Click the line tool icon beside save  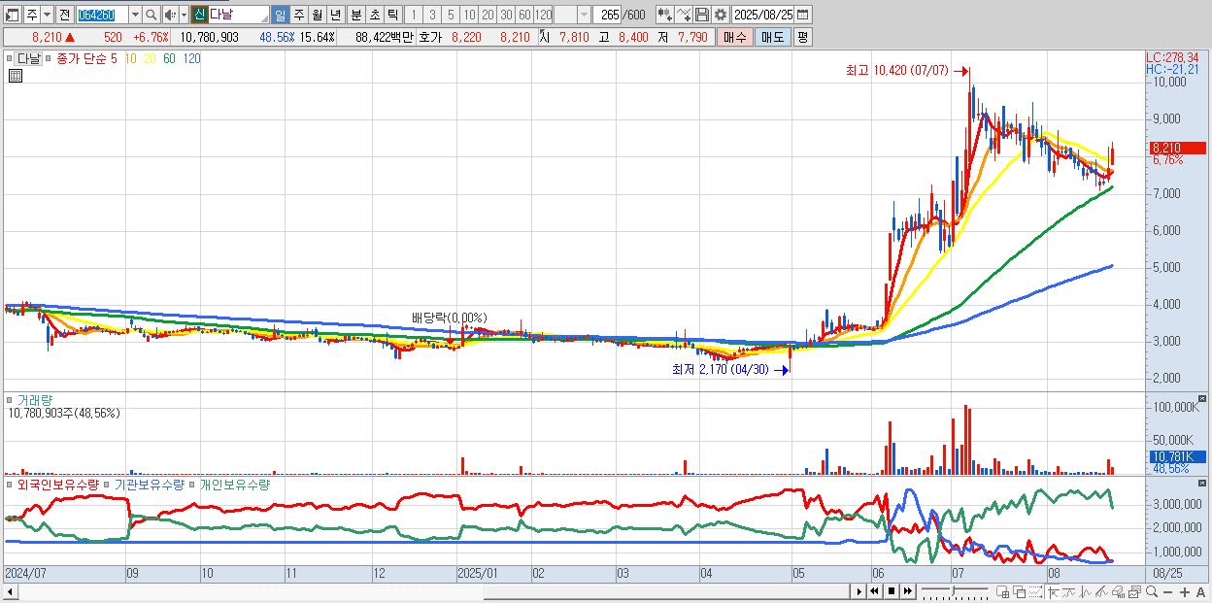684,15
